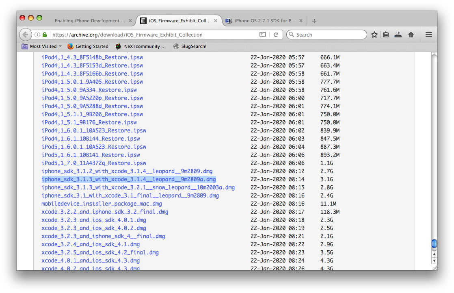
Task: Switch to Enabling iPhone Development tab
Action: [x=90, y=21]
